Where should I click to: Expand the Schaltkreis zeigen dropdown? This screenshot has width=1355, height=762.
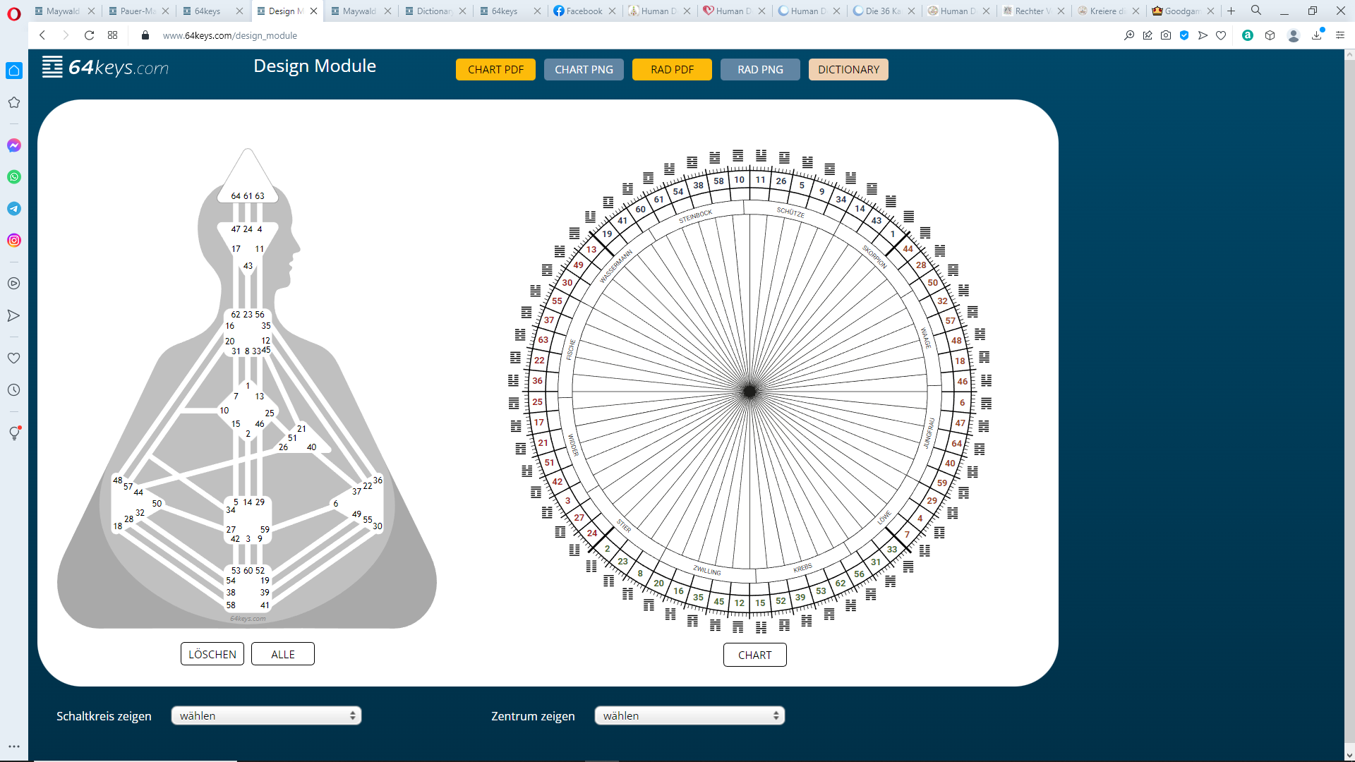tap(266, 715)
